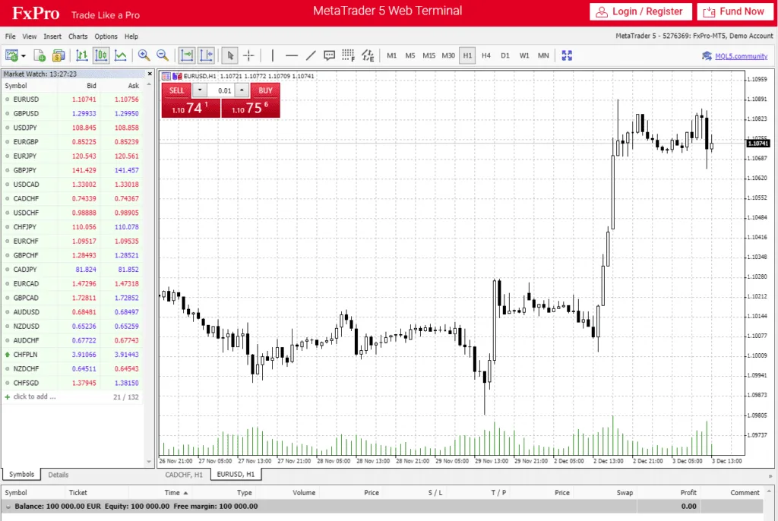The height and width of the screenshot is (521, 778).
Task: Toggle chart auto scroll to end
Action: pyautogui.click(x=187, y=55)
